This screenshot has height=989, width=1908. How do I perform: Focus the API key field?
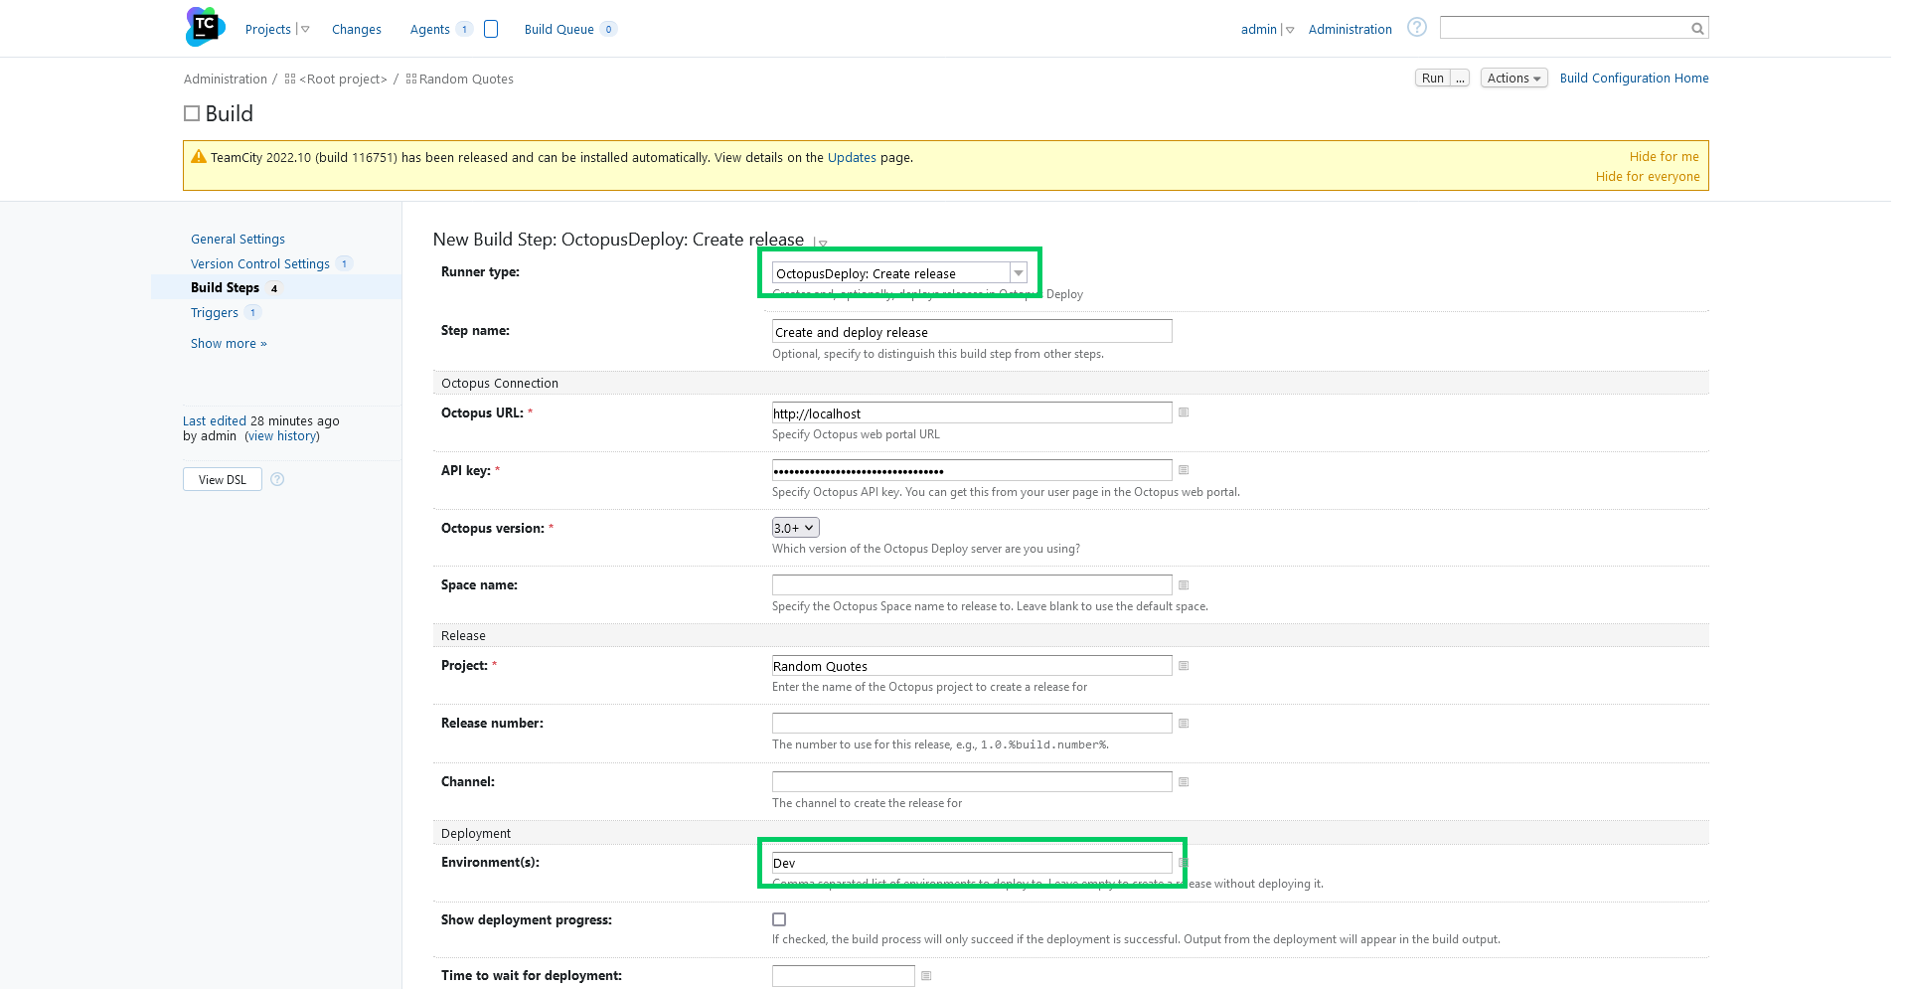coord(972,470)
